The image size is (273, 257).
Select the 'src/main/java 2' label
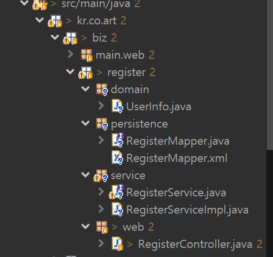(x=101, y=4)
